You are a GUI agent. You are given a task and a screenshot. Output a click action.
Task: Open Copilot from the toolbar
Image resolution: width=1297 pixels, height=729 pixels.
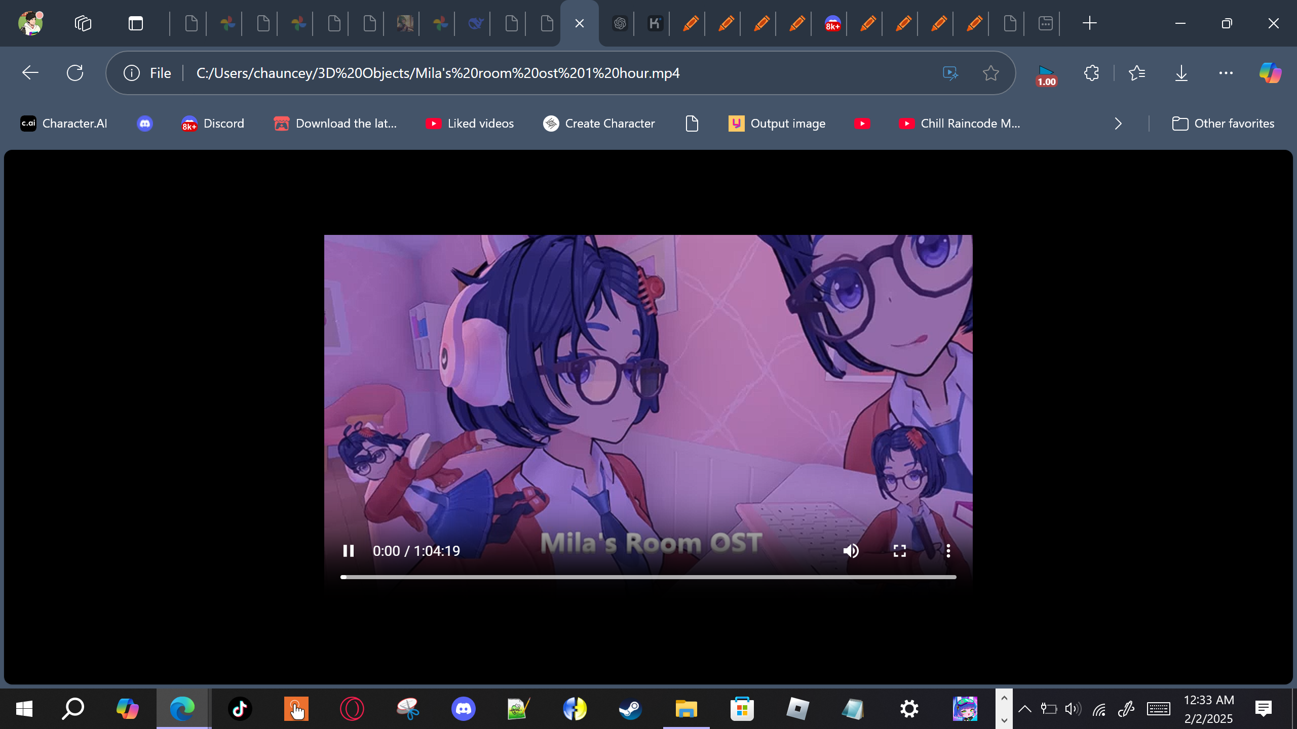(x=1270, y=73)
